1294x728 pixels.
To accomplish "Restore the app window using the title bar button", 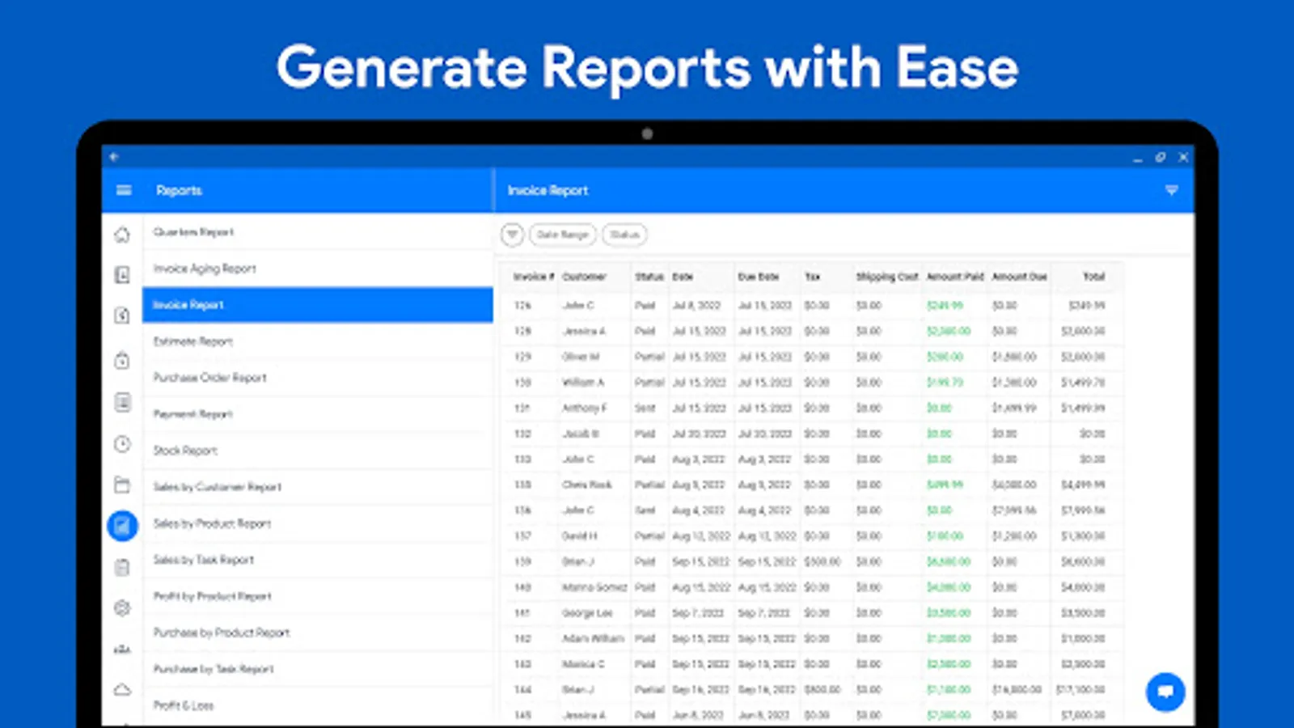I will (1160, 157).
